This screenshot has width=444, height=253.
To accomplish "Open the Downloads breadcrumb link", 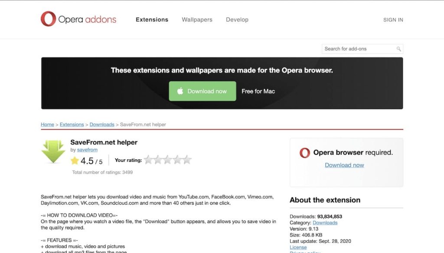I will (x=102, y=125).
